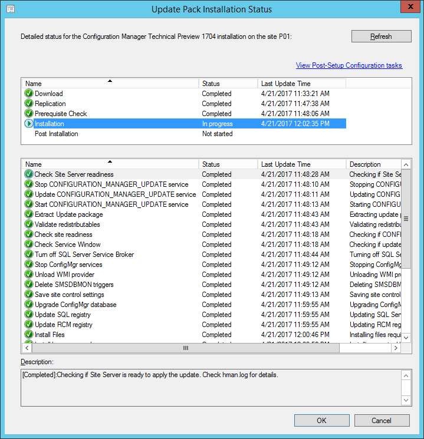The height and width of the screenshot is (439, 424).
Task: Click the check icon beside Upgrade ConfigMgr database
Action: [x=28, y=304]
